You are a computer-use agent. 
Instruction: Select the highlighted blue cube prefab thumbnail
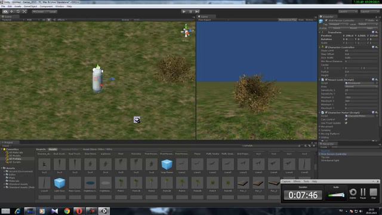pyautogui.click(x=167, y=165)
